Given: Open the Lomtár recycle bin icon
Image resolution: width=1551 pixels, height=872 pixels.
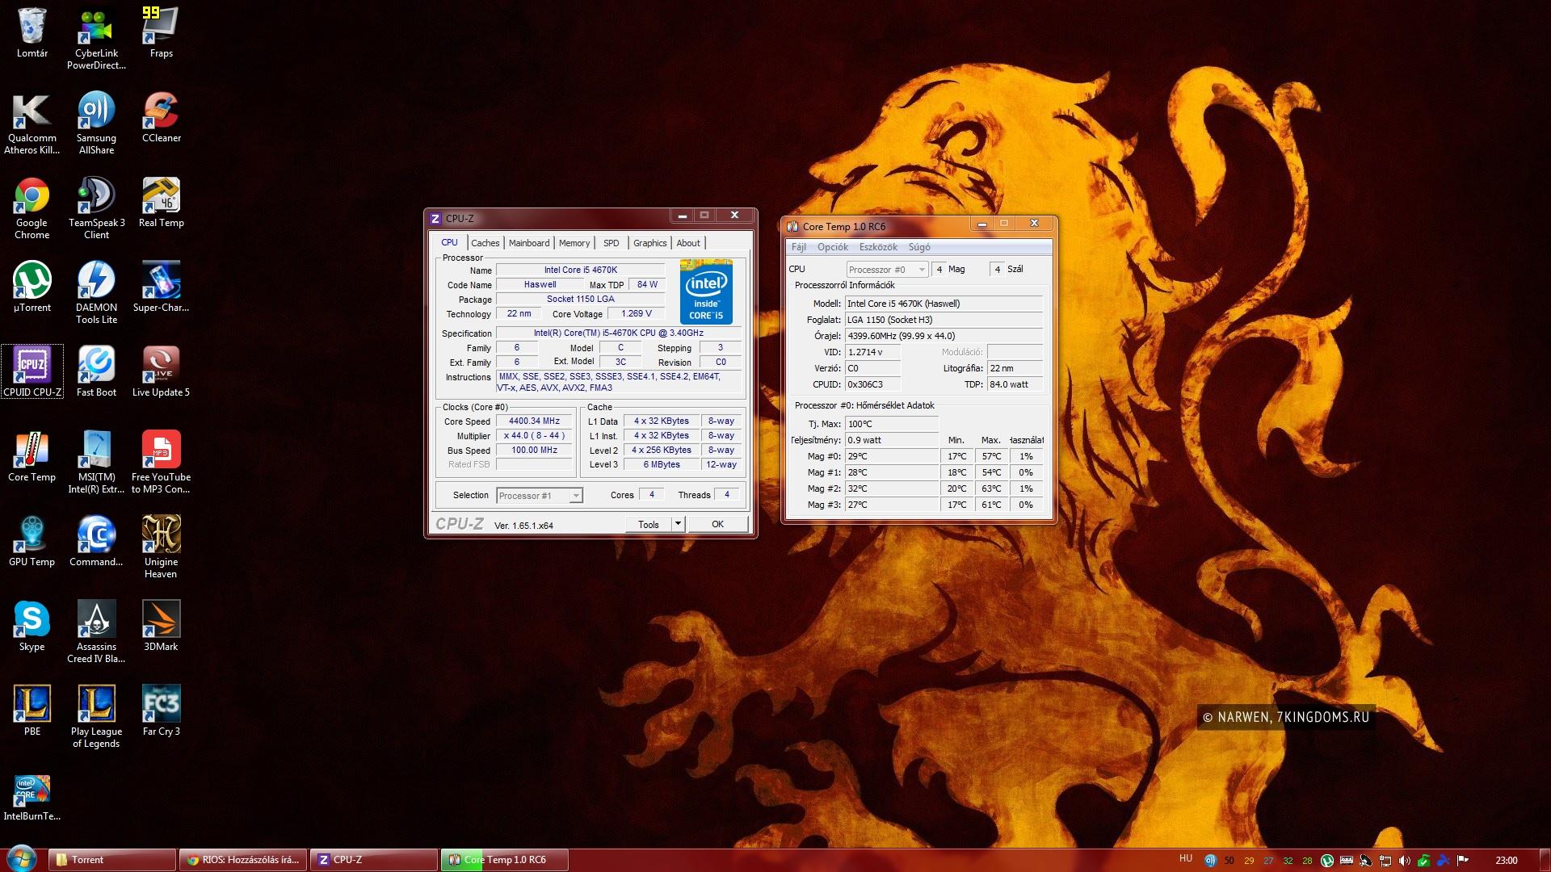Looking at the screenshot, I should click(32, 34).
